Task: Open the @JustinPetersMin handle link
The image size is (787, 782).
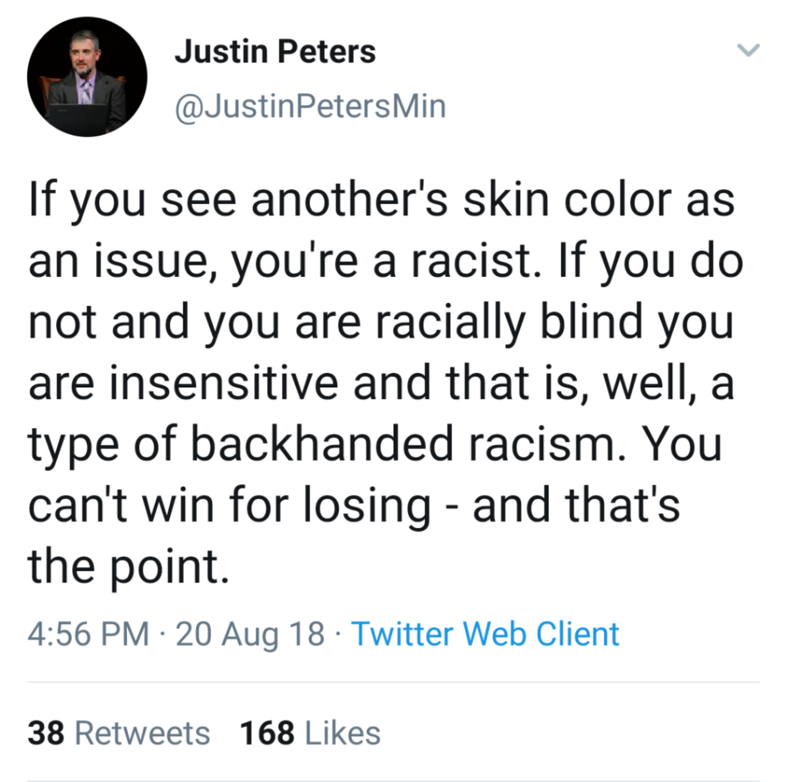Action: [x=310, y=106]
